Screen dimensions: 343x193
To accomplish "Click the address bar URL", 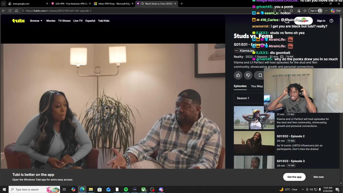I will 58,11.
